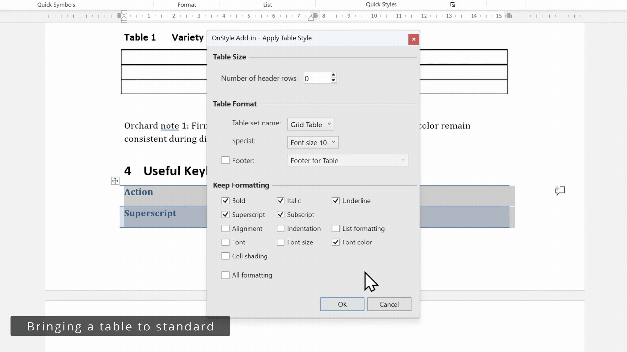This screenshot has width=627, height=352.
Task: Click the List ribbon group label
Action: tap(267, 5)
